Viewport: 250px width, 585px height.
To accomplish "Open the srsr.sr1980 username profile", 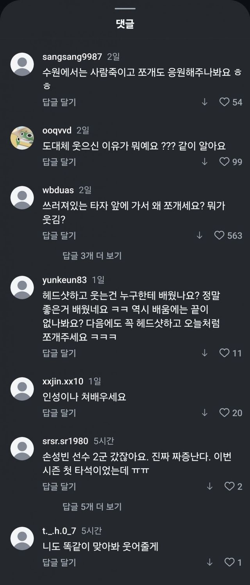I will [65, 441].
